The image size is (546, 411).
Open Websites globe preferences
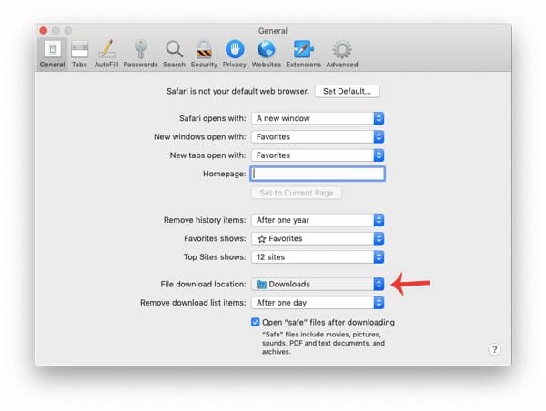266,54
